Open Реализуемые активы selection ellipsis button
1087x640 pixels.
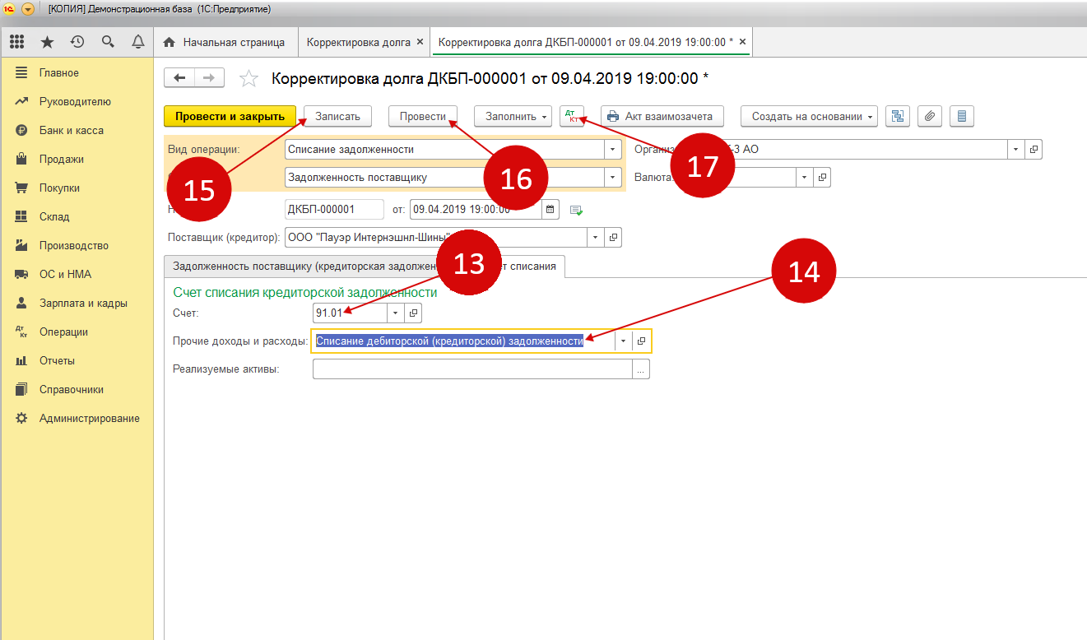641,369
